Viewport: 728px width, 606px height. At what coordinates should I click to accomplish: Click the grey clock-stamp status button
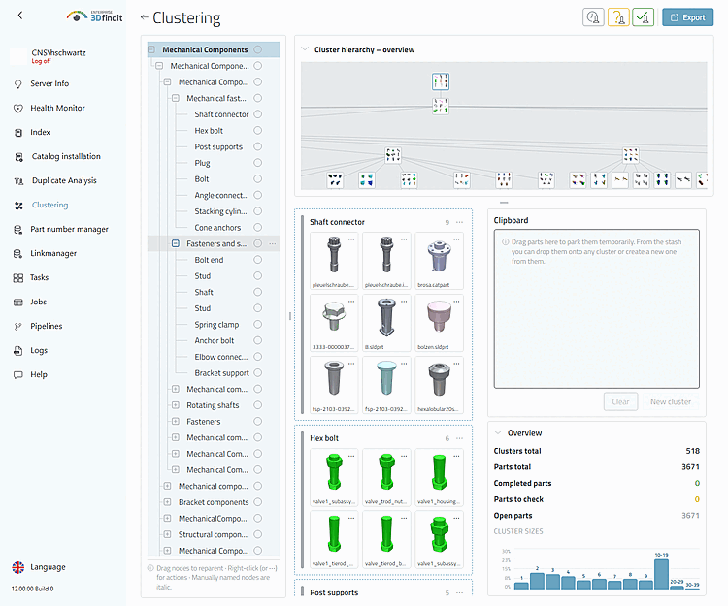pos(593,17)
